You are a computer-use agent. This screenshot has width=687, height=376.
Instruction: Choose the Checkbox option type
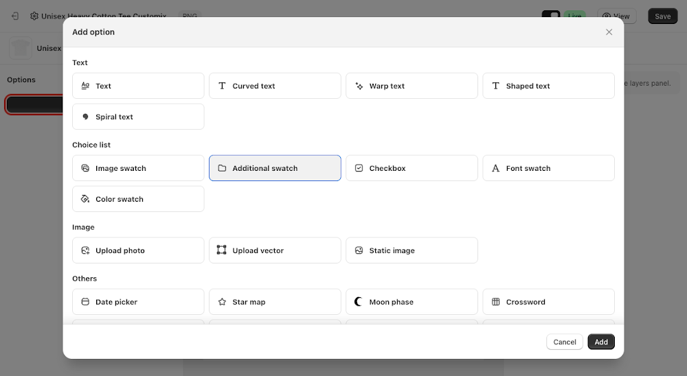(x=412, y=168)
